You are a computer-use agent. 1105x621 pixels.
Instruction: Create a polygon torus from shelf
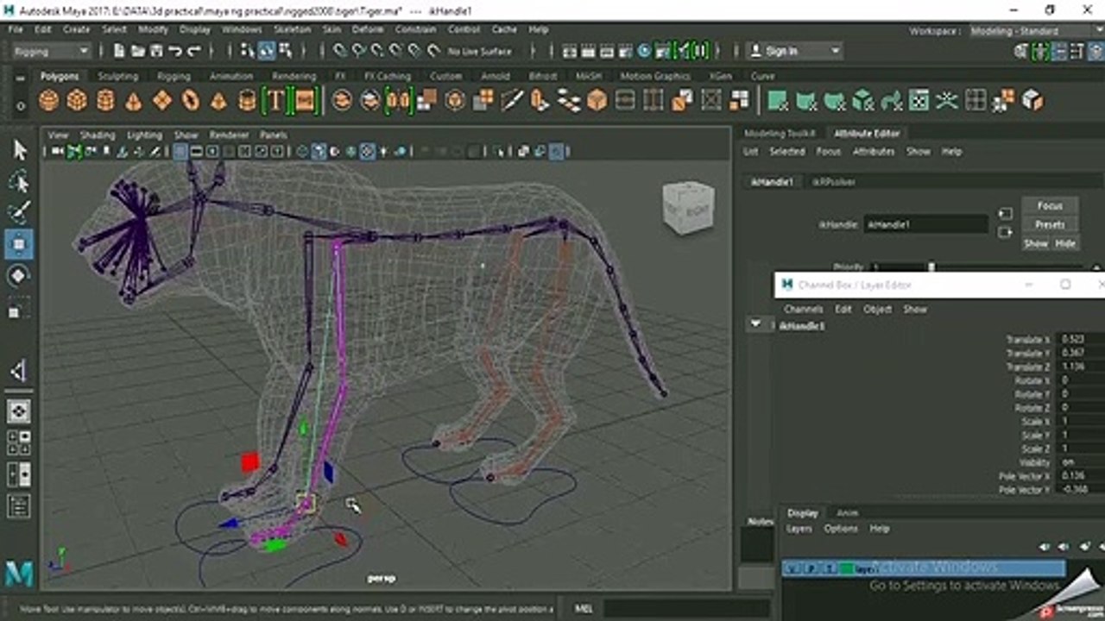point(190,101)
